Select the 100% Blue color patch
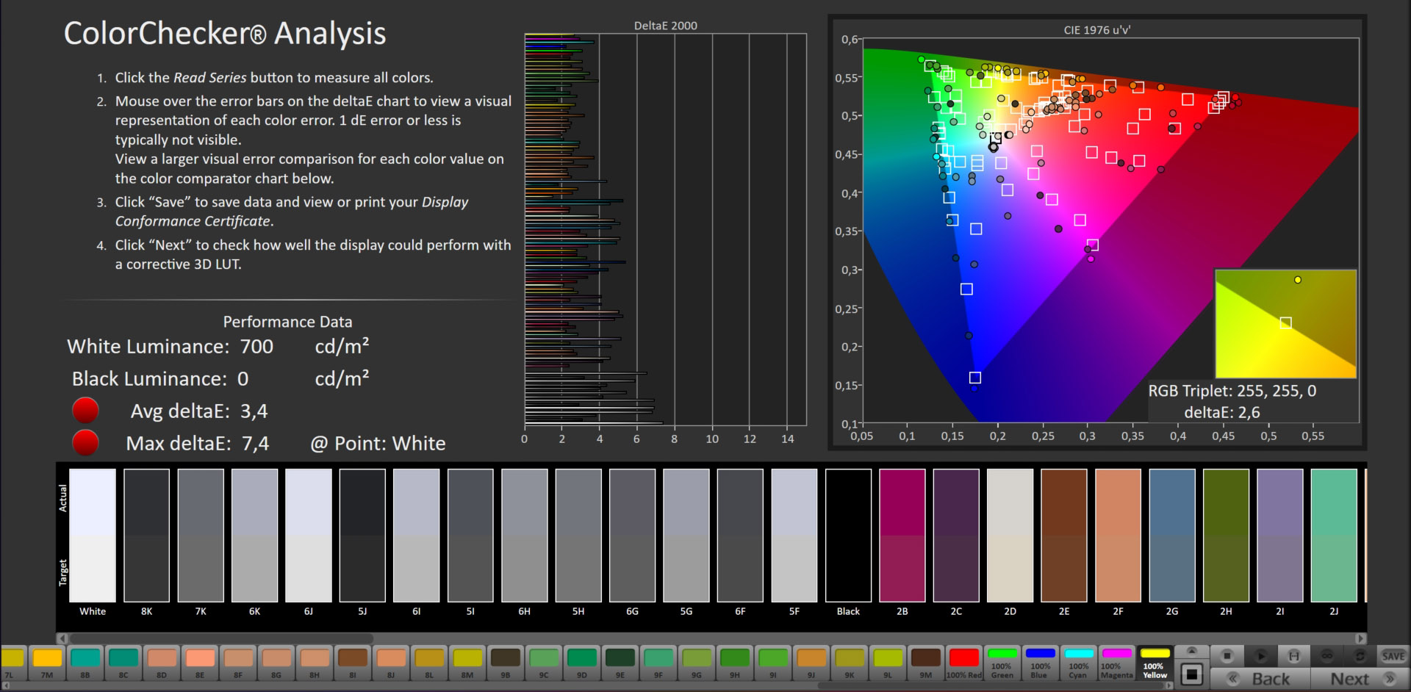1411x692 pixels. pyautogui.click(x=1040, y=662)
